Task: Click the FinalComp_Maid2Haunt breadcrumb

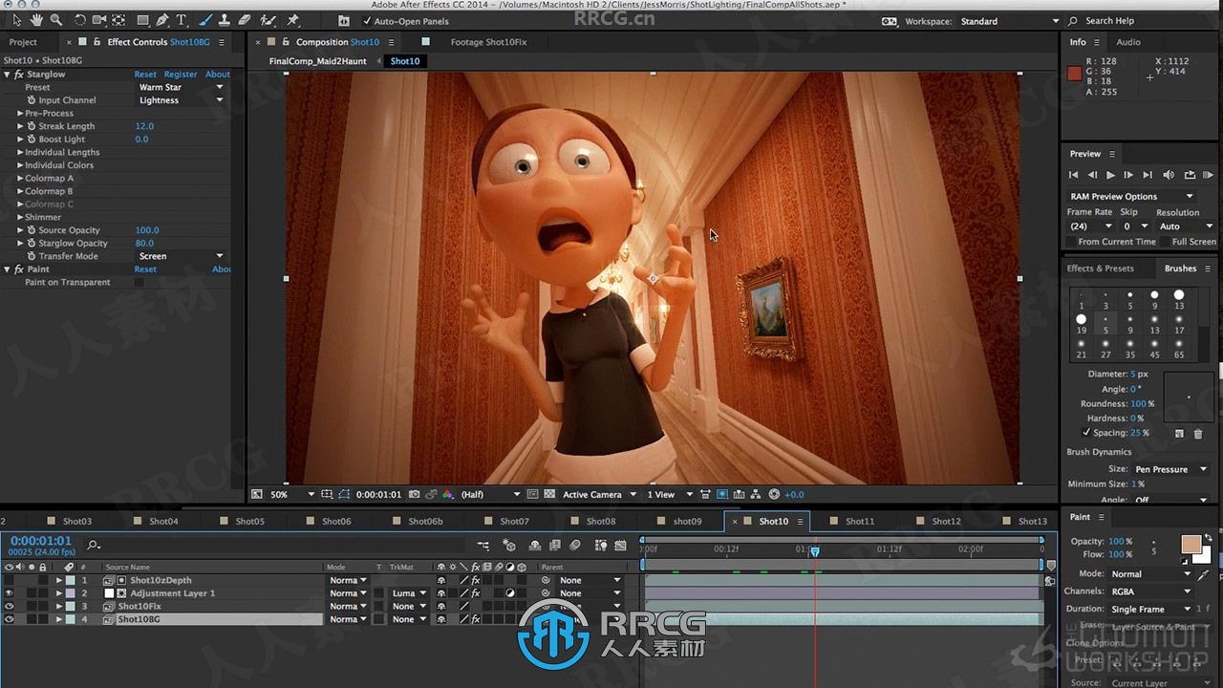Action: 317,61
